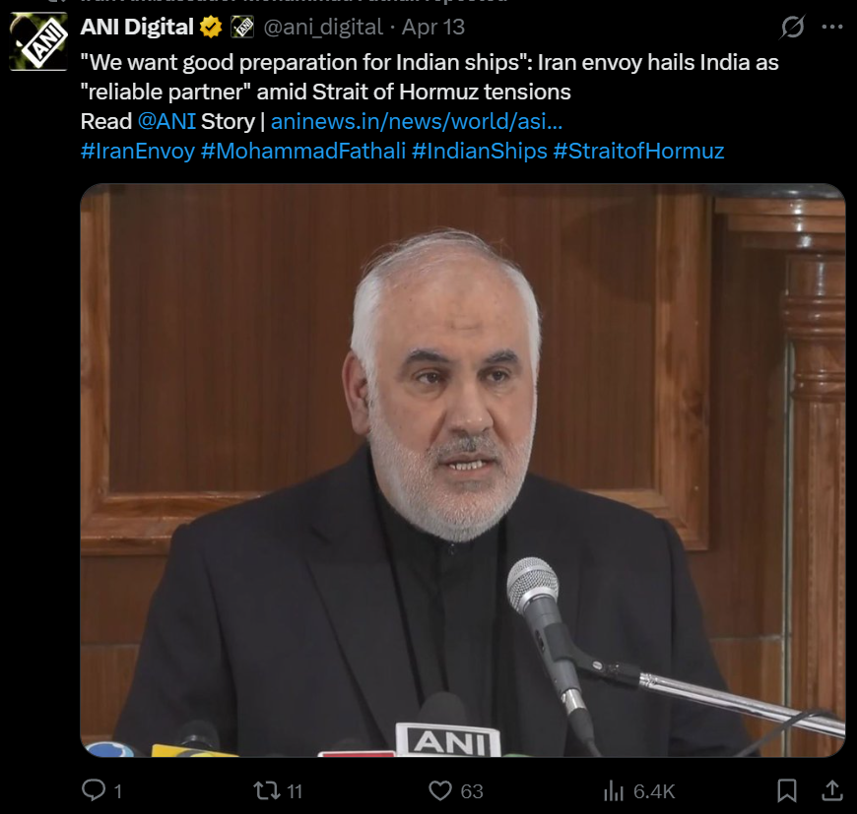857x814 pixels.
Task: Open the @ANI mention in the tweet
Action: tap(166, 121)
